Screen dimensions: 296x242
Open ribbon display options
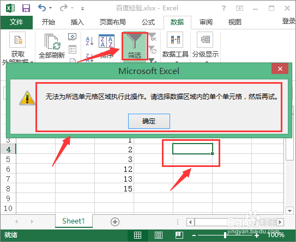tap(239, 8)
